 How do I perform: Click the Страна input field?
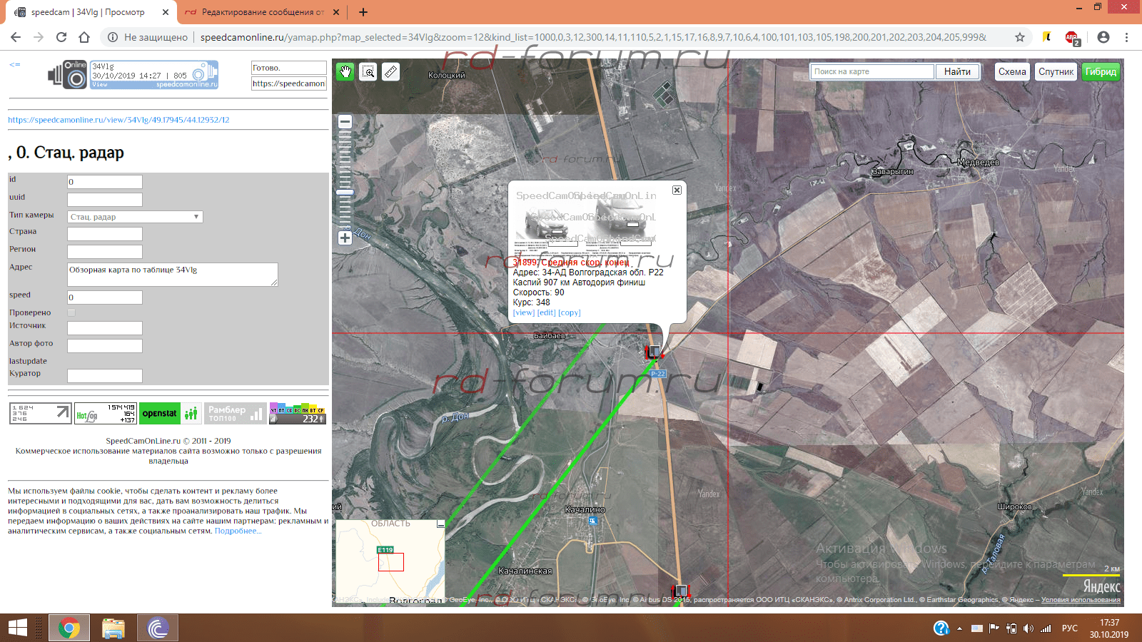click(104, 234)
